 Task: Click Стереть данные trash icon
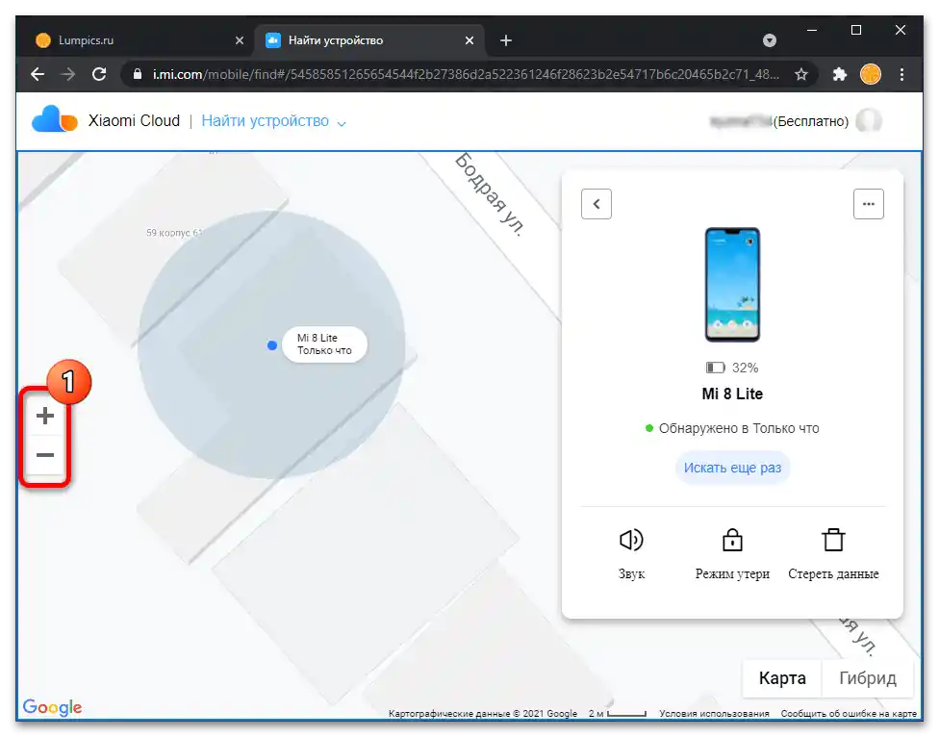coord(833,540)
